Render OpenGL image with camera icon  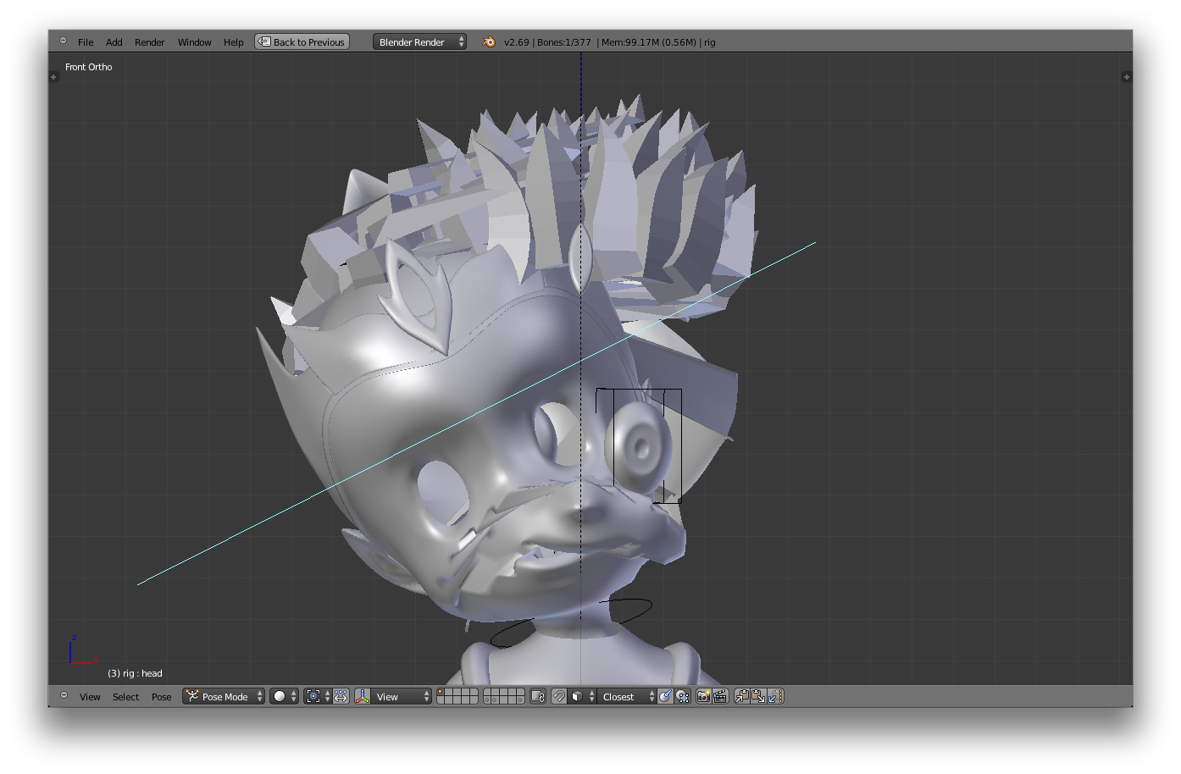703,696
